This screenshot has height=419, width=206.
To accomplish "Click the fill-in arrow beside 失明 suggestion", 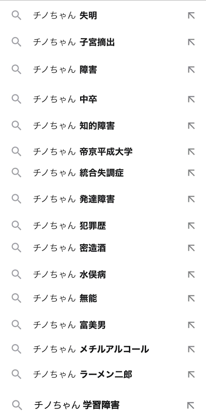I will (191, 16).
